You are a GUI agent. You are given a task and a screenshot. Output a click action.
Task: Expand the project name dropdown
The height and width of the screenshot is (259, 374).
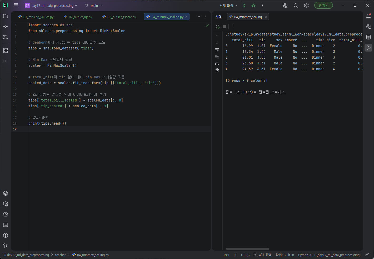point(51,6)
